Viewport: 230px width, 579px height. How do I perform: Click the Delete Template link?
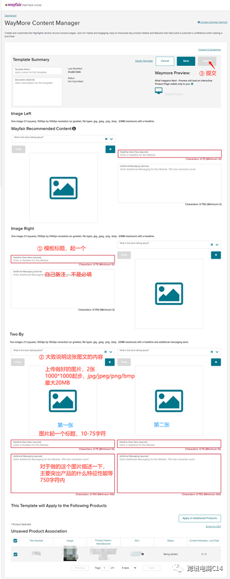[144, 60]
